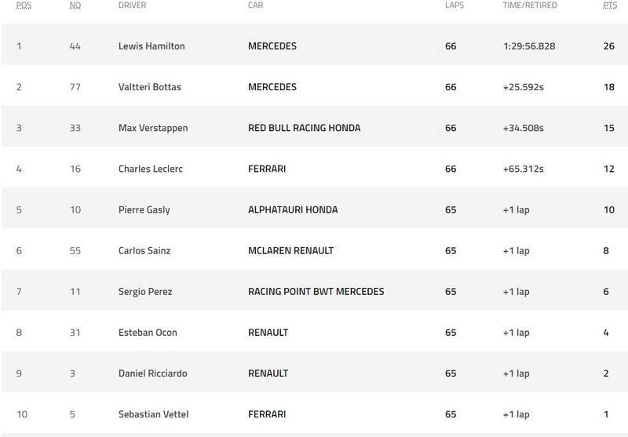628x437 pixels.
Task: Click MCLAREN RENAULT team name
Action: coord(290,250)
